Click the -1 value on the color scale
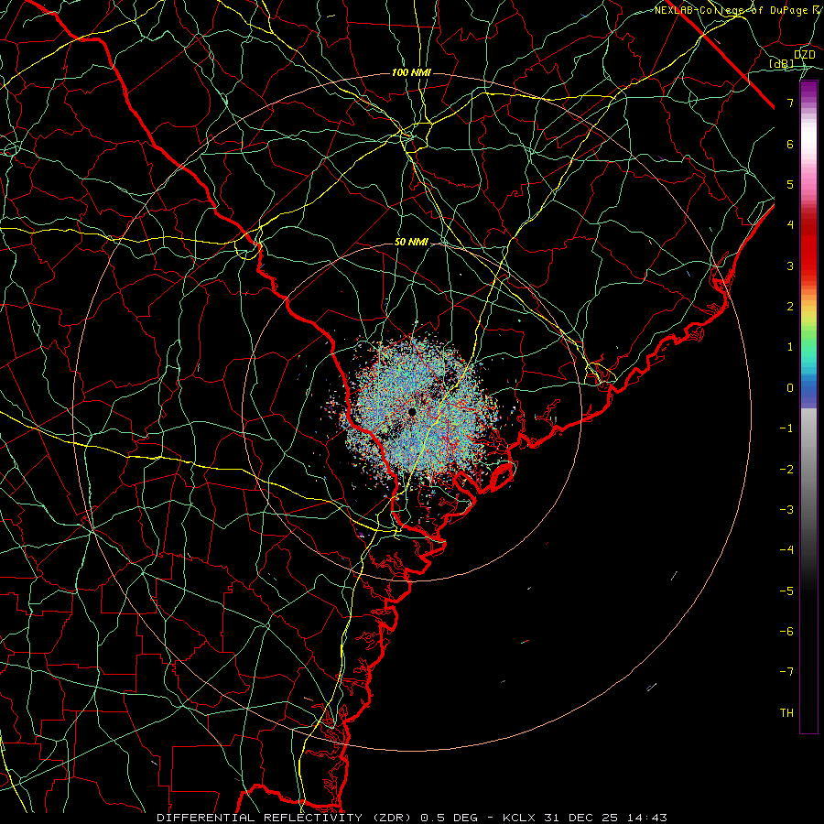Image resolution: width=824 pixels, height=824 pixels. point(786,428)
